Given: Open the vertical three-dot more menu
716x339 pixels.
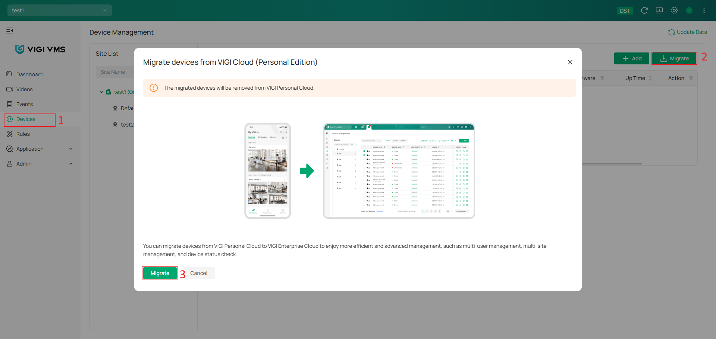Looking at the screenshot, I should pyautogui.click(x=704, y=10).
